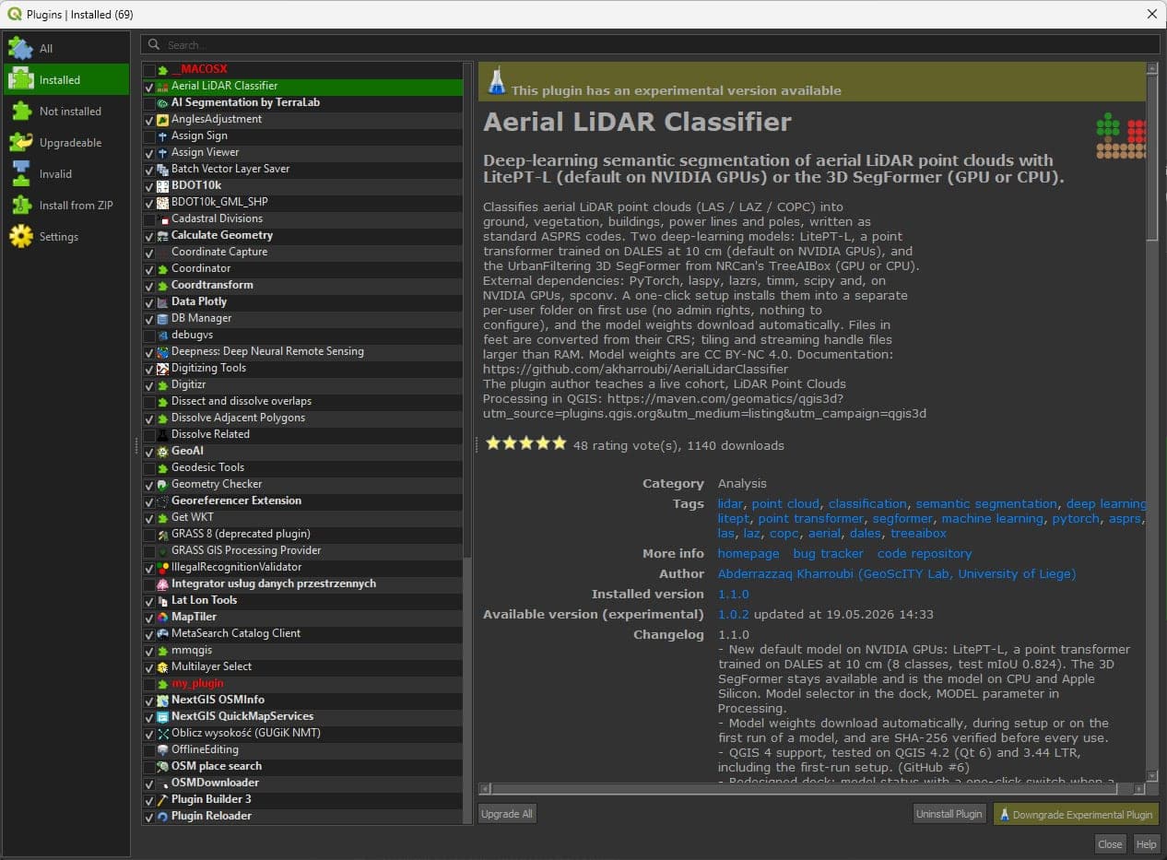Open the plugin homepage link
This screenshot has width=1167, height=860.
point(749,553)
